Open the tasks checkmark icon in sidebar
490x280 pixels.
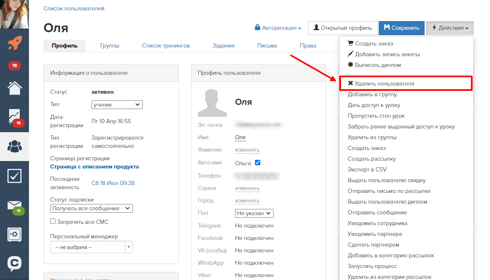(14, 176)
